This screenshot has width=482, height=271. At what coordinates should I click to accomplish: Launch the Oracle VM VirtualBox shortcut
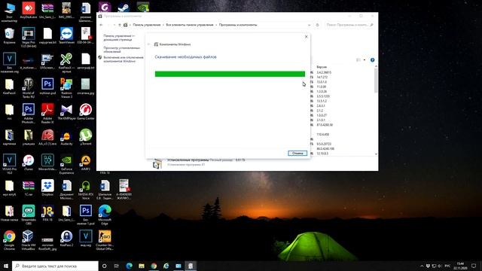coord(29,241)
